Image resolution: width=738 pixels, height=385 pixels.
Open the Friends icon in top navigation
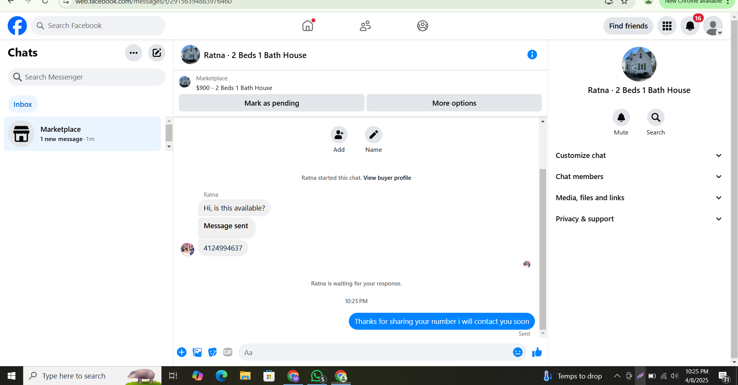coord(365,26)
